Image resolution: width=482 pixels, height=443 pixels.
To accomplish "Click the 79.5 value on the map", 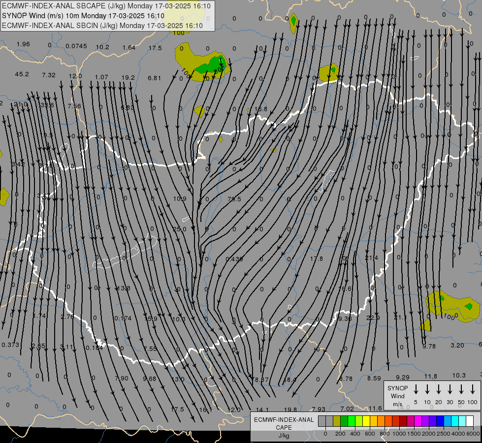I will tap(234, 199).
